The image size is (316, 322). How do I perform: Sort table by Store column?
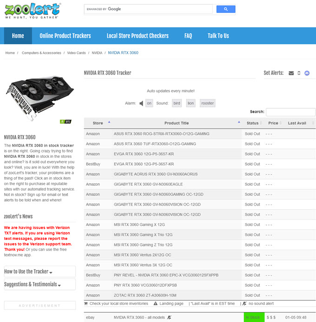click(98, 123)
